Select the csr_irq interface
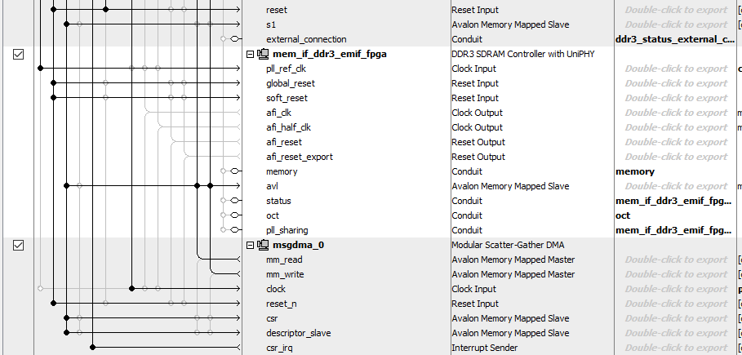Image resolution: width=742 pixels, height=355 pixels. [279, 348]
